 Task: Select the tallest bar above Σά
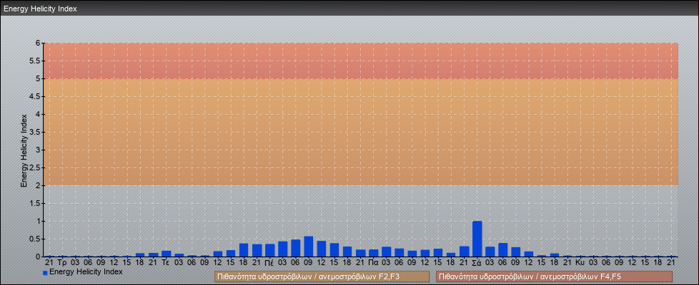(x=477, y=239)
